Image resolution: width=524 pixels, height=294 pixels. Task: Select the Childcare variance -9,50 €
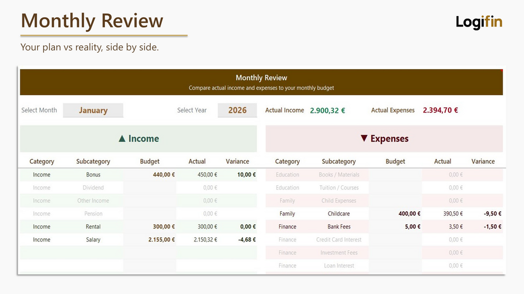(x=493, y=214)
